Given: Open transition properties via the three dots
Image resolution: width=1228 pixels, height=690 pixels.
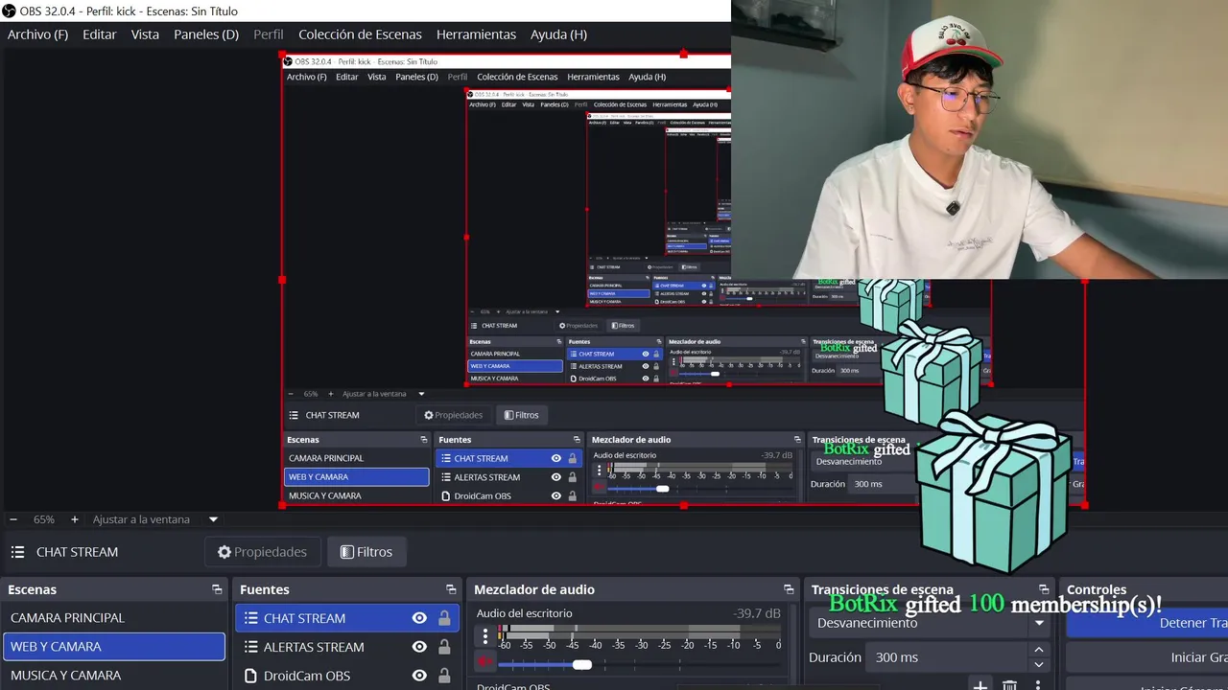Looking at the screenshot, I should 1037,685.
